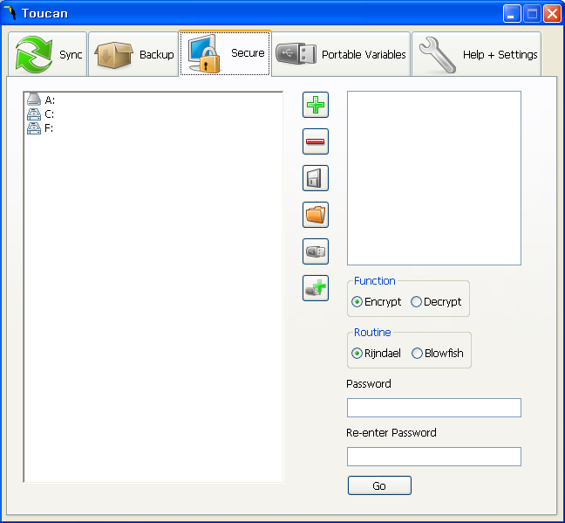Minimize the Toucan window
Viewport: 565px width, 523px height.
[x=512, y=14]
